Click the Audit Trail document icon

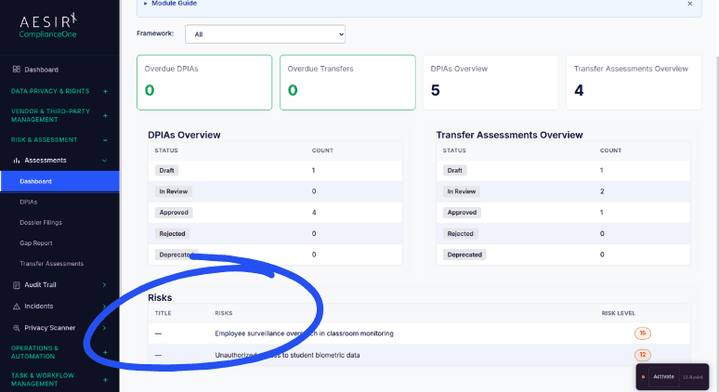coord(17,285)
